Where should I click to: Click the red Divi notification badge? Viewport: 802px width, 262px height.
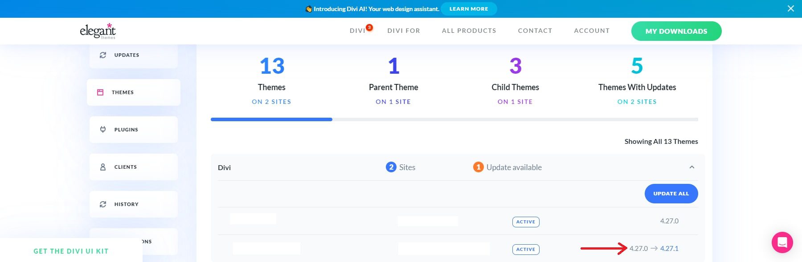369,28
